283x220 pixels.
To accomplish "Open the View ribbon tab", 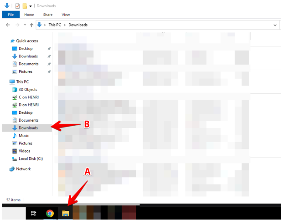I will coord(66,15).
